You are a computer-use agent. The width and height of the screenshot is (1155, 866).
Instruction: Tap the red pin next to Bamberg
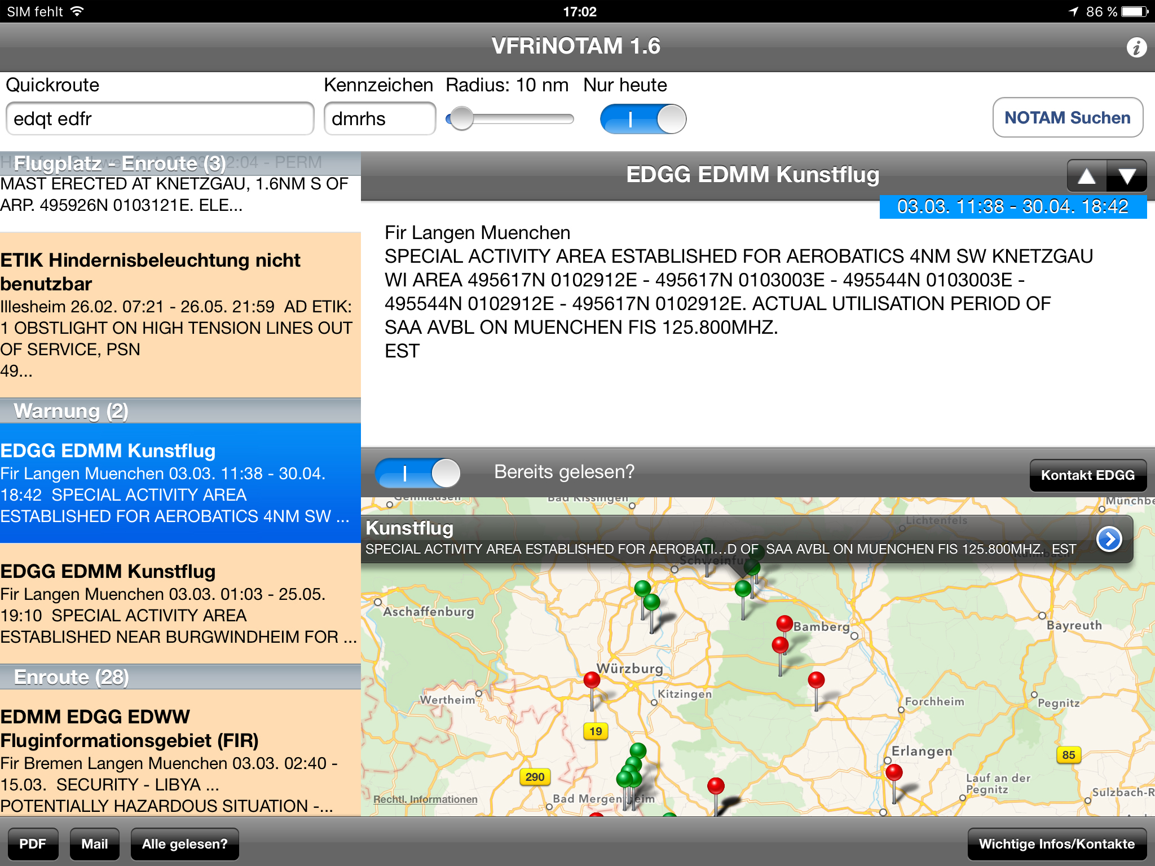point(784,624)
